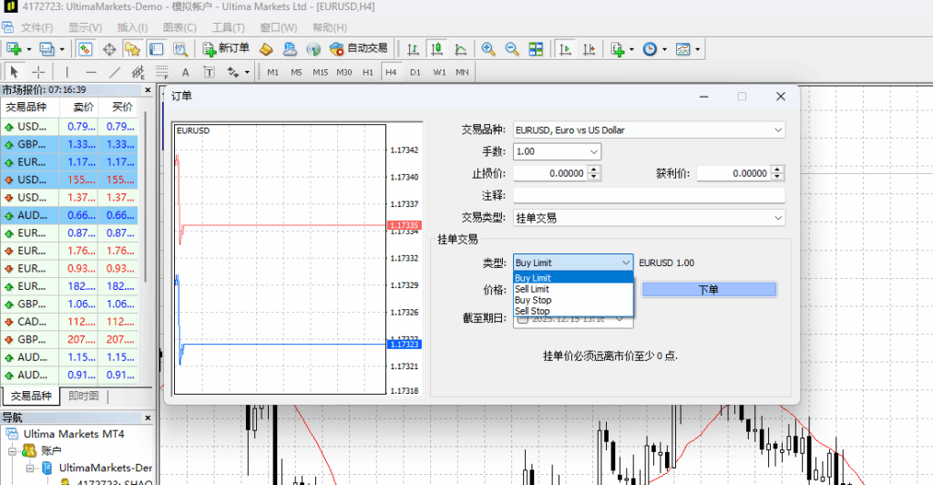Open the Profiles toolbar icon
Screen dimensions: 933x485
point(47,49)
